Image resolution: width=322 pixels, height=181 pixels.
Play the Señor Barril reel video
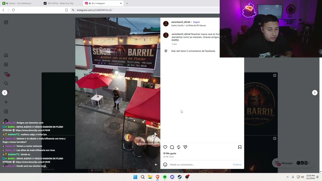coord(118,93)
